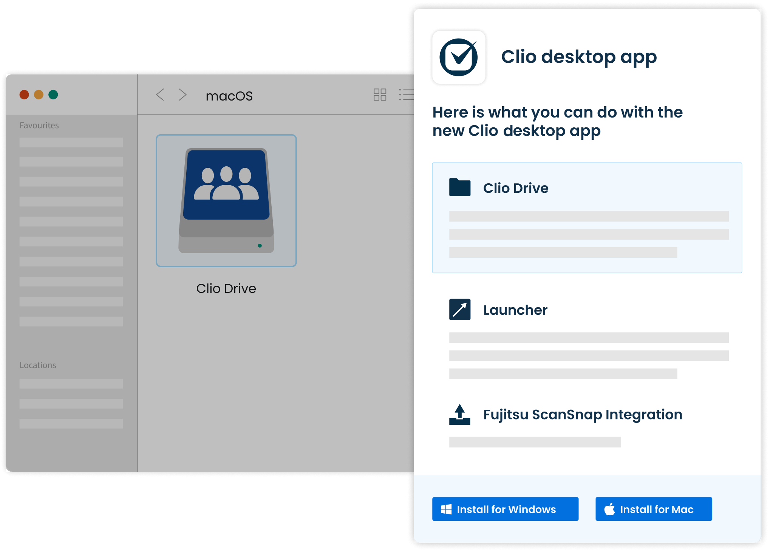Maximize Finder using the green button
The image size is (770, 559).
(53, 94)
